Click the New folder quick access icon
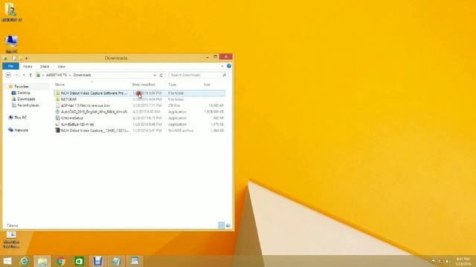This screenshot has height=267, width=476. click(x=21, y=58)
